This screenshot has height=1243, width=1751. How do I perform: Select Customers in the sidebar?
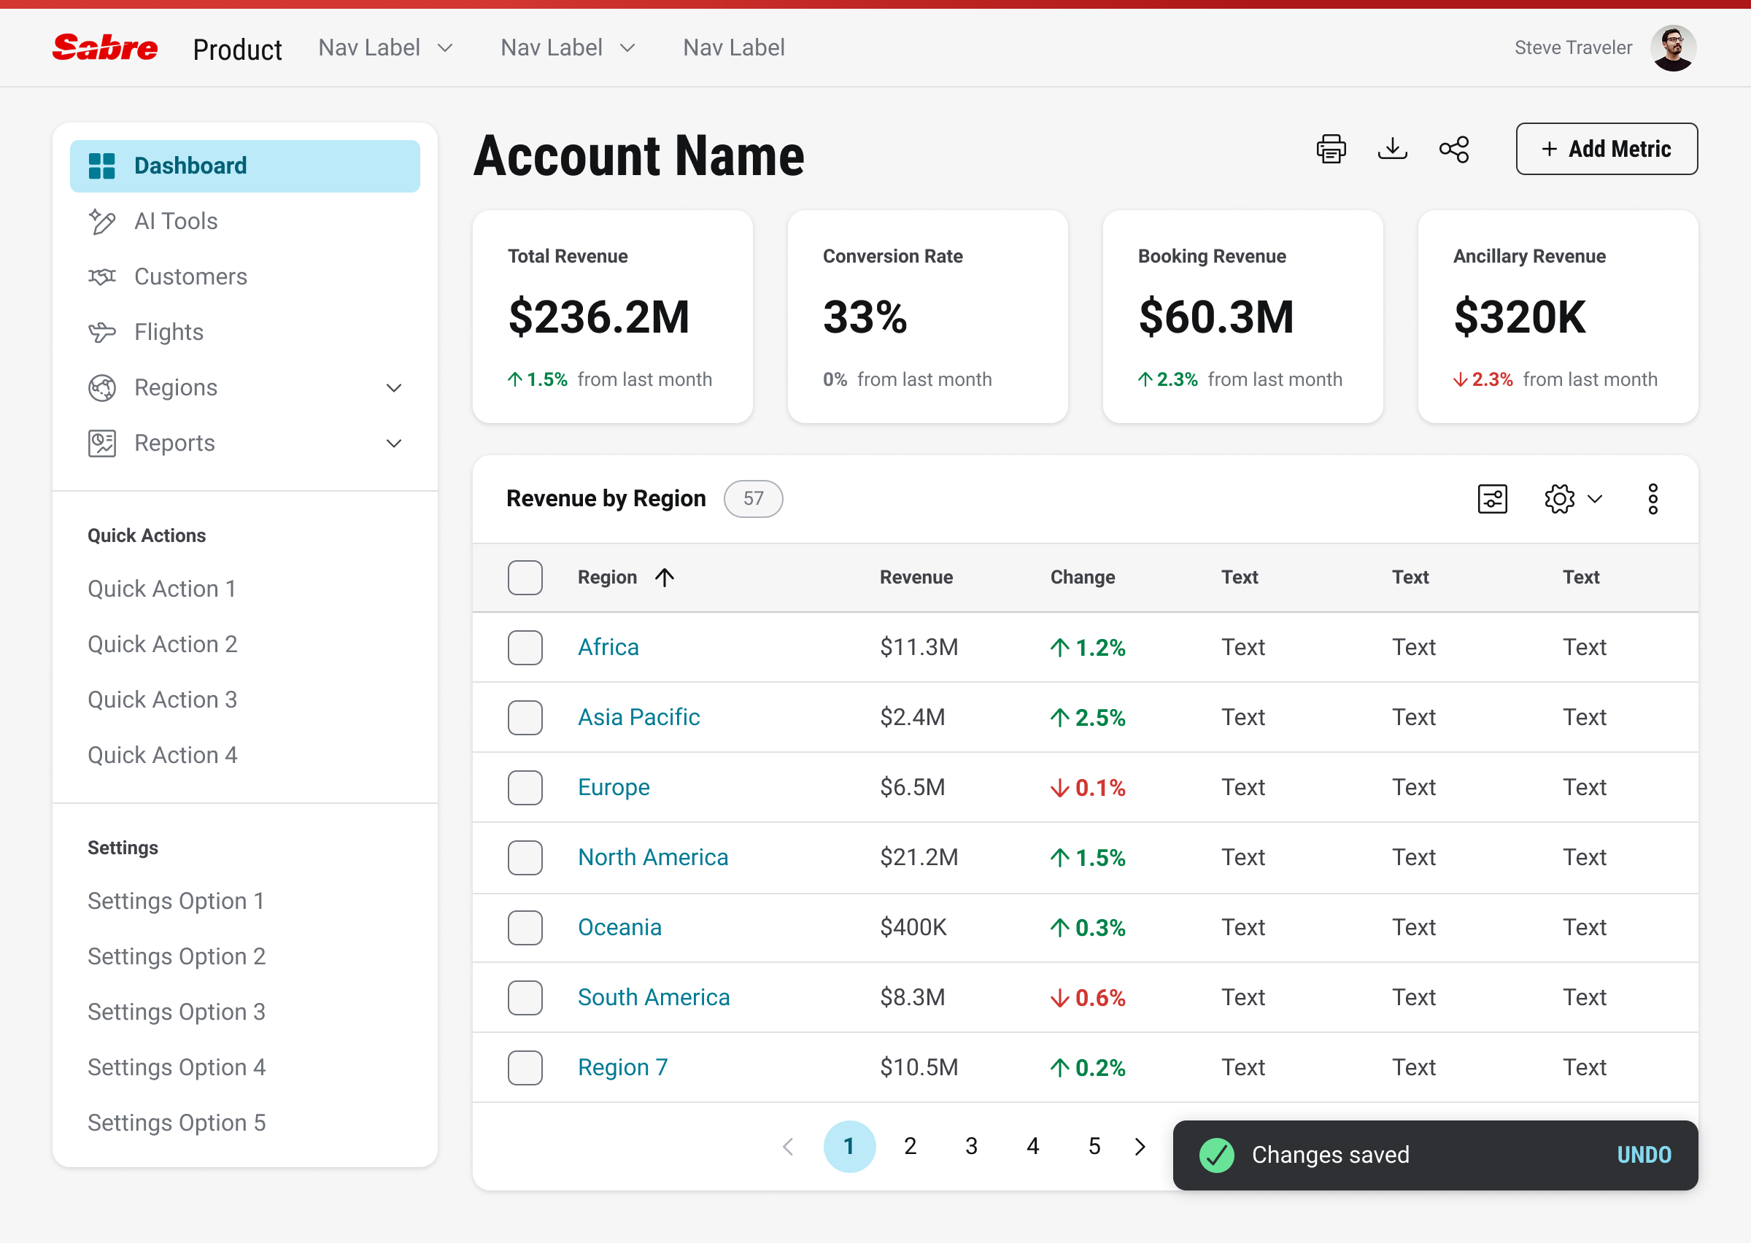coord(190,276)
